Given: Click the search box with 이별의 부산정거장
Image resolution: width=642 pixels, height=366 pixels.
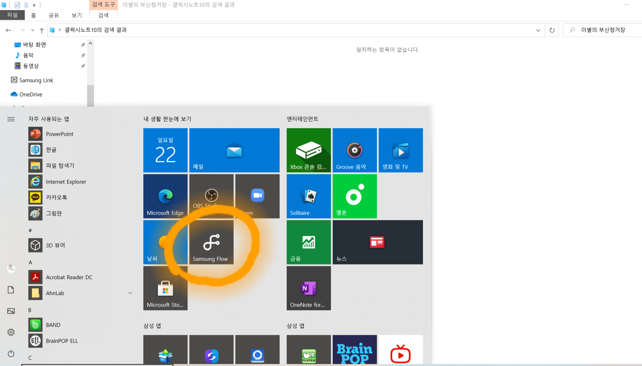Looking at the screenshot, I should [x=603, y=30].
